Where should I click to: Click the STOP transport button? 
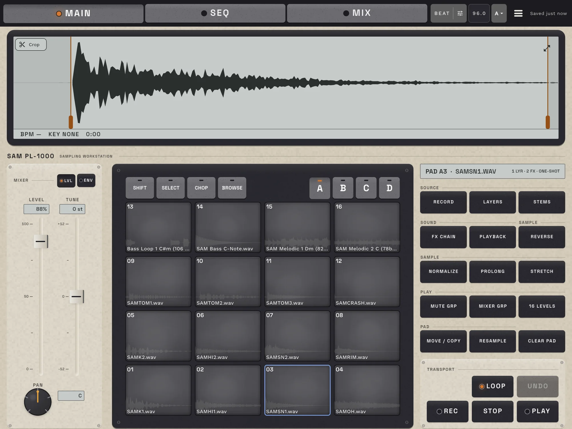(x=492, y=411)
